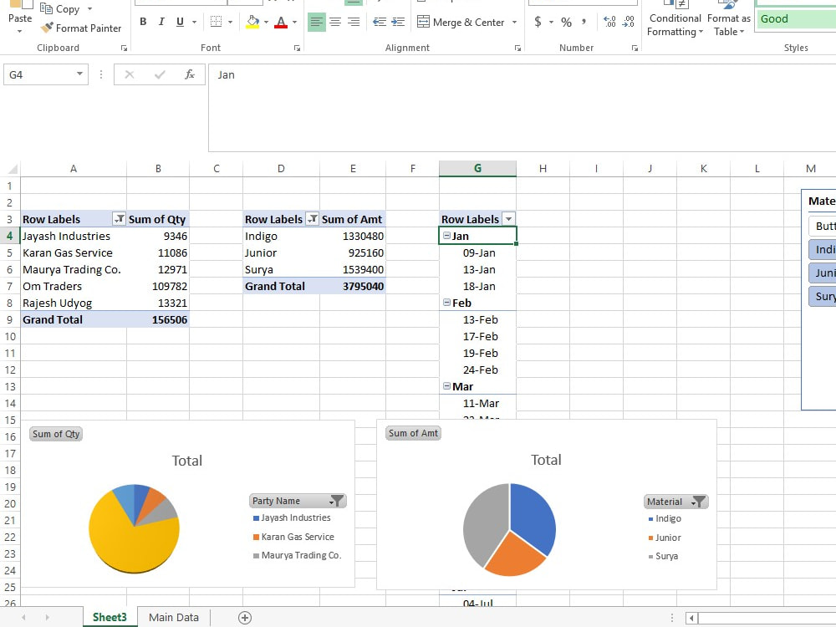Select cell with Om Traders
The height and width of the screenshot is (627, 836).
tap(74, 286)
